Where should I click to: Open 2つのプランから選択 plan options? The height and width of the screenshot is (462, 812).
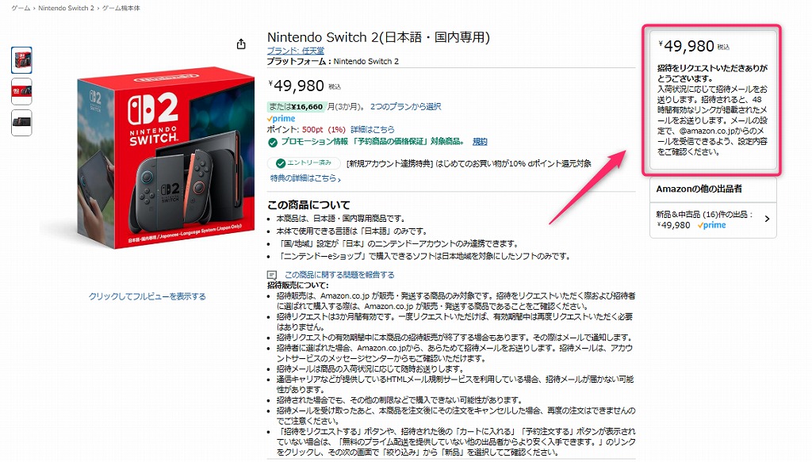(405, 106)
